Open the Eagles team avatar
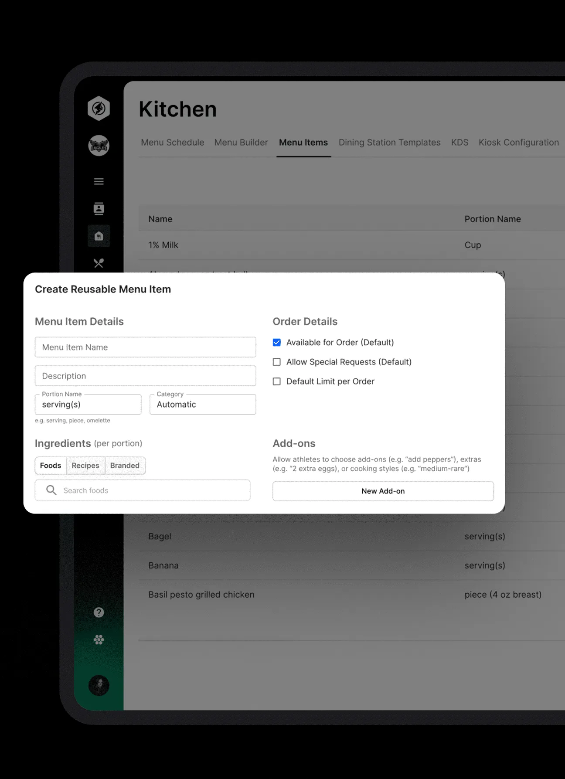 99,145
